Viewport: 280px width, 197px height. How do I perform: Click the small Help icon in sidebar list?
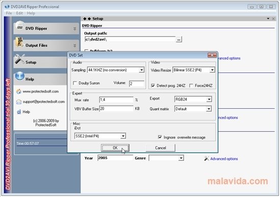(x=19, y=112)
